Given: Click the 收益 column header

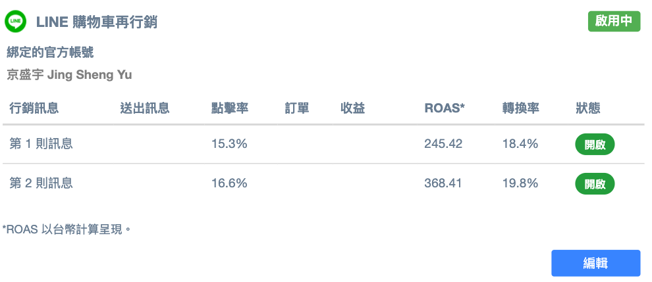Looking at the screenshot, I should [353, 108].
